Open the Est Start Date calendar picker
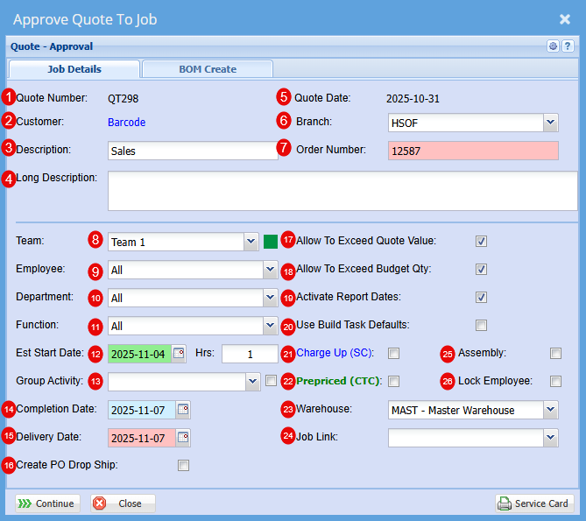The height and width of the screenshot is (521, 586). tap(180, 354)
